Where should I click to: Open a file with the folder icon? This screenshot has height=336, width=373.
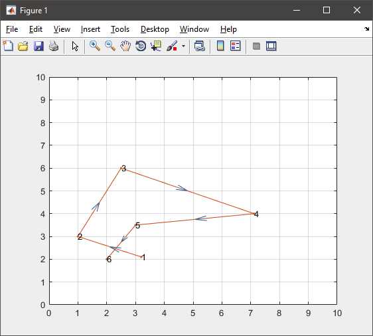point(23,46)
